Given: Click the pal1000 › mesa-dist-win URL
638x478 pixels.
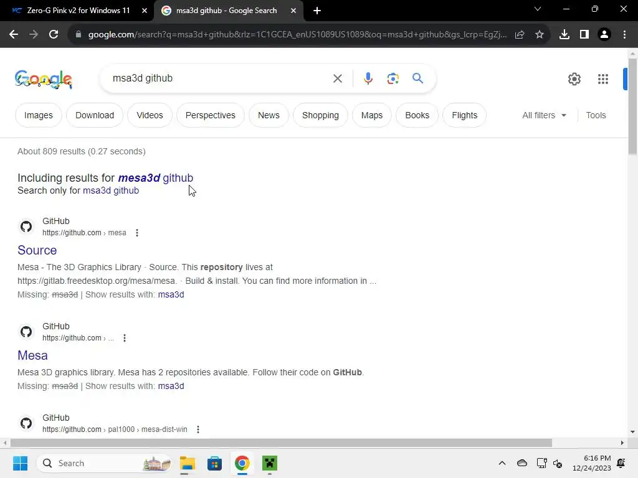Looking at the screenshot, I should pyautogui.click(x=115, y=429).
